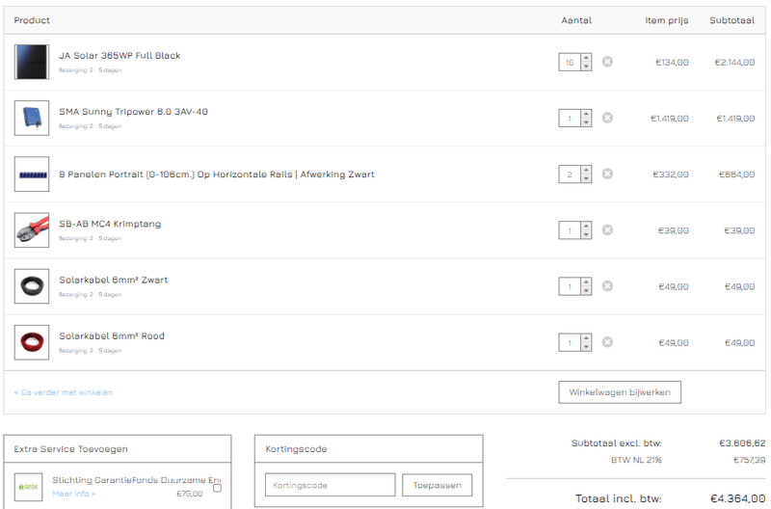Increase quantity of MC4 Krimptang

click(586, 227)
